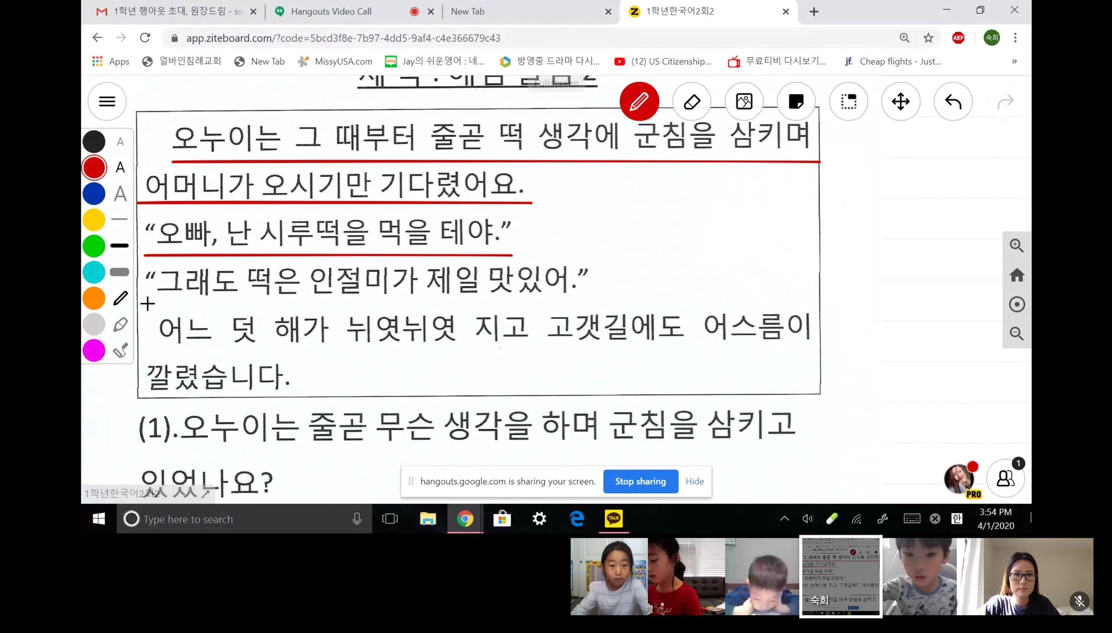Expand the hidden bookmarks chevron
The image size is (1112, 633).
tap(1014, 61)
